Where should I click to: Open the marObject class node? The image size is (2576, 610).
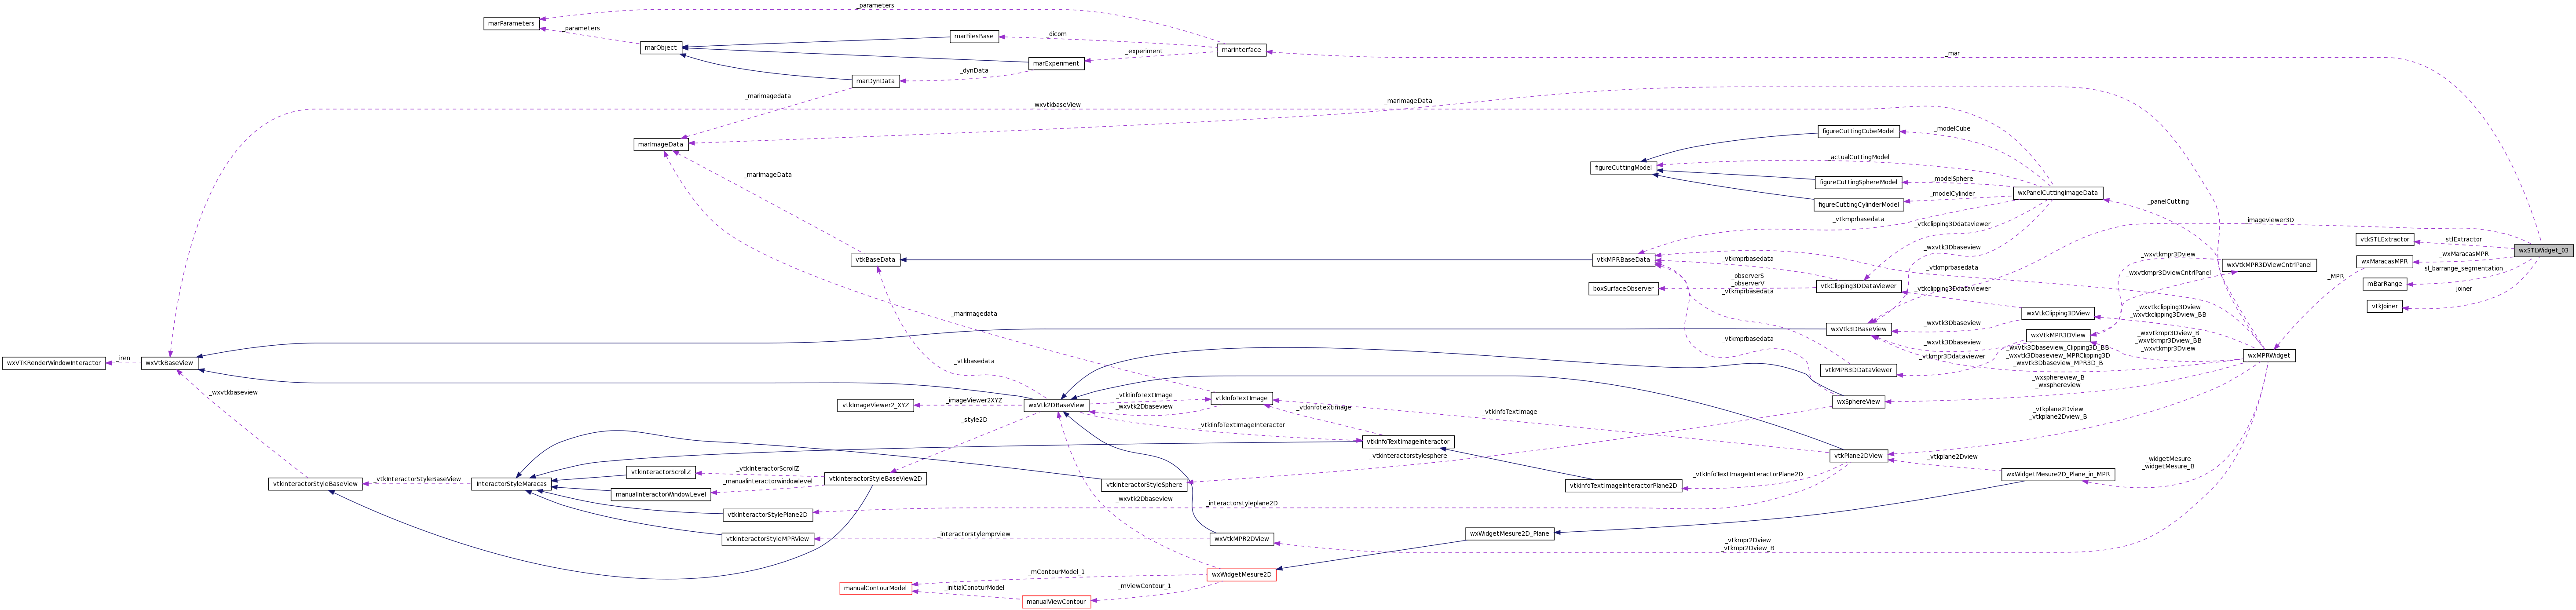661,47
